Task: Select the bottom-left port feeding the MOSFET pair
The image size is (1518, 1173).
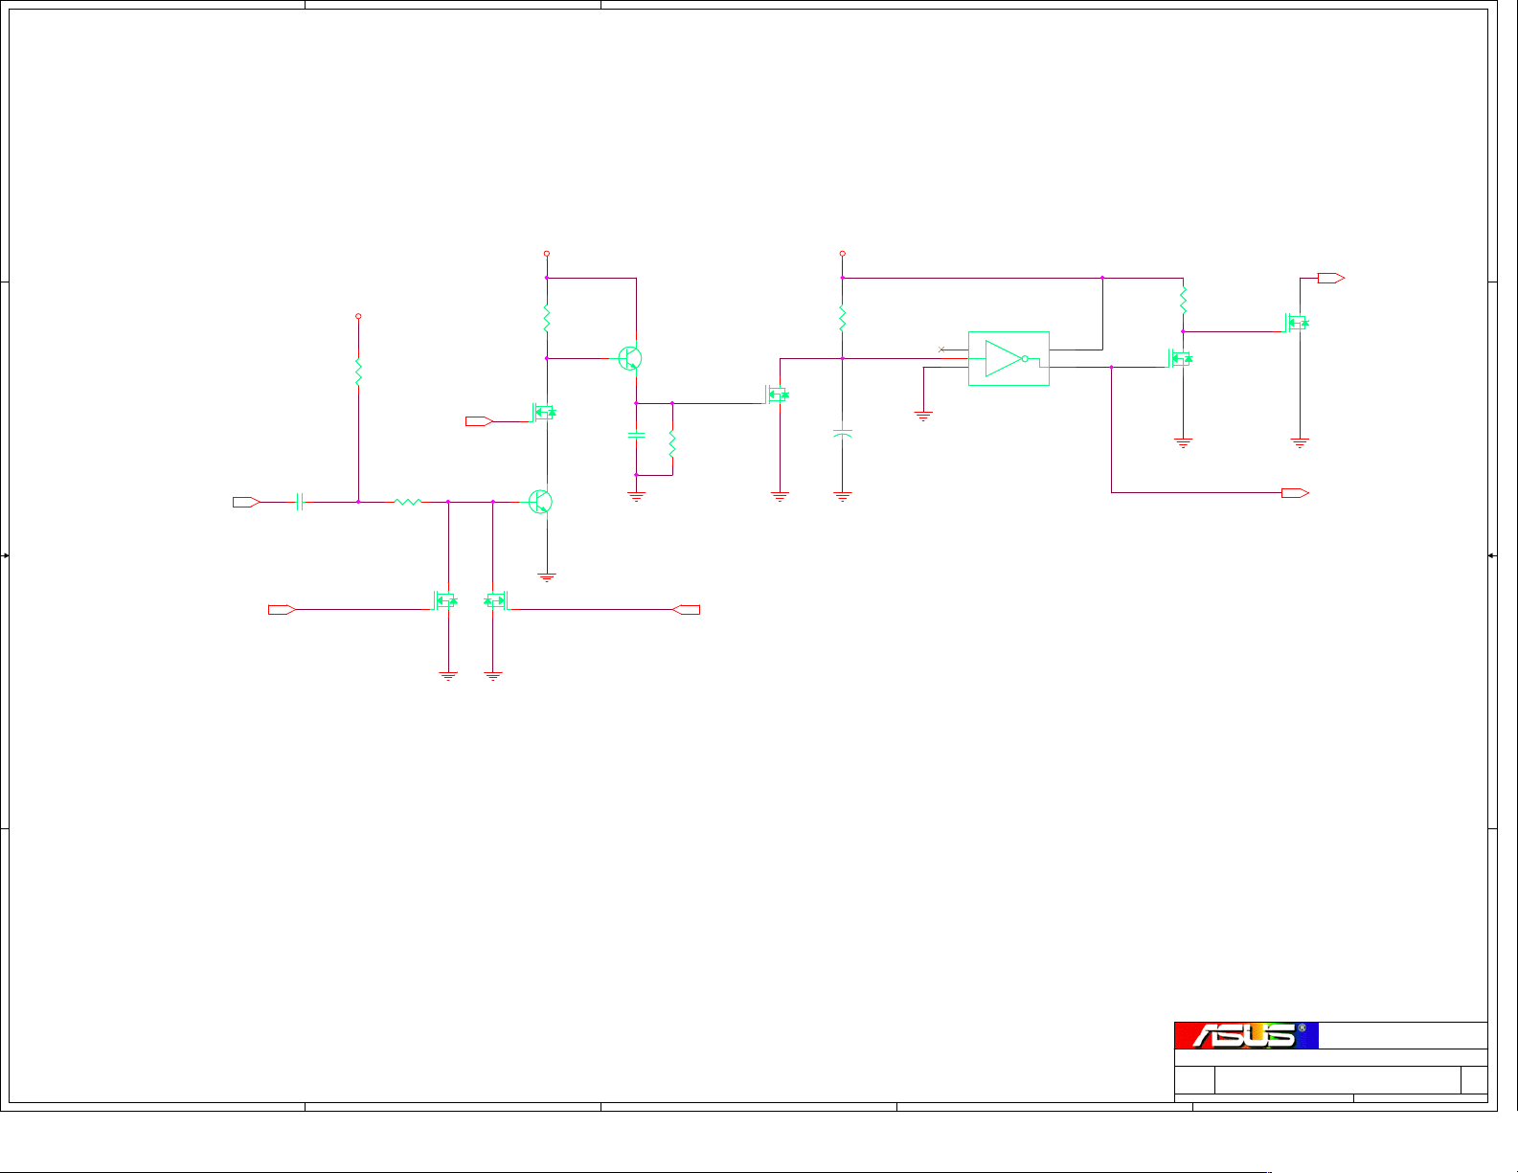Action: tap(282, 610)
